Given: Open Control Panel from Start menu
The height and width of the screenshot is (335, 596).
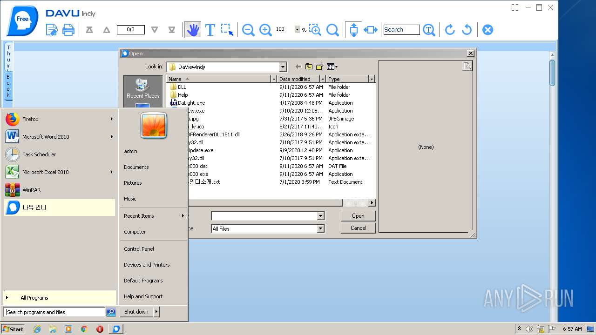Looking at the screenshot, I should (x=139, y=249).
